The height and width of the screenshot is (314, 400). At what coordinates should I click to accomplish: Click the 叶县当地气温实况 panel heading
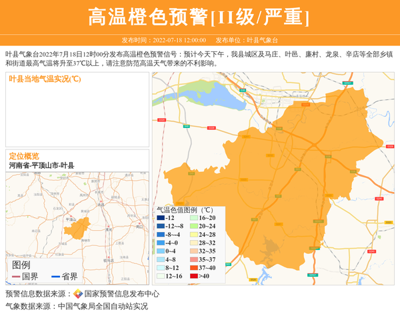pyautogui.click(x=44, y=79)
